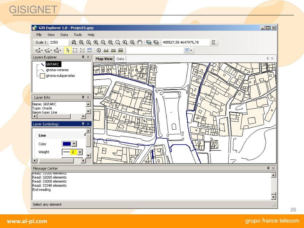This screenshot has width=304, height=228.
Task: Click the magnifier icon with center dot
Action: click(x=118, y=42)
